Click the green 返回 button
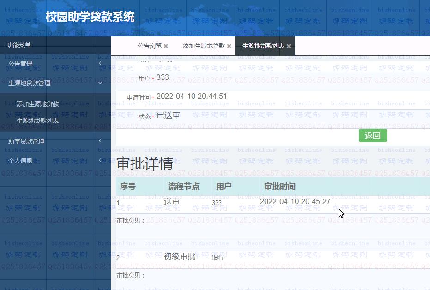 (373, 135)
